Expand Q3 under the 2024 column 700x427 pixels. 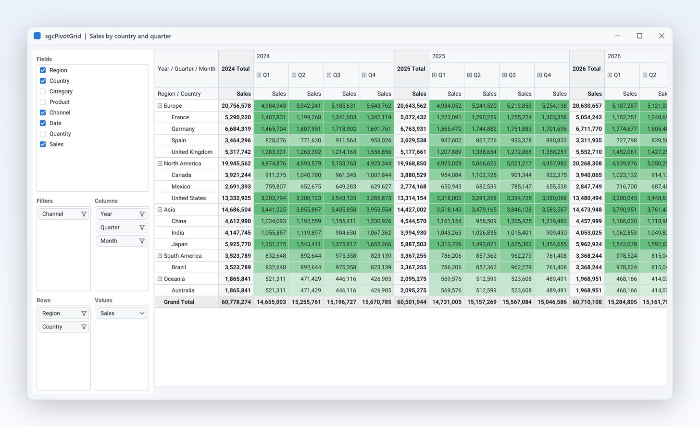click(x=329, y=75)
